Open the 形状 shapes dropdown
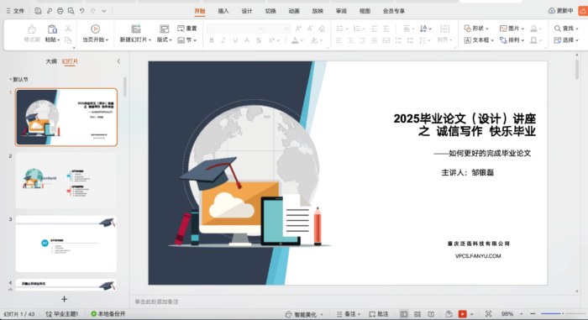The height and width of the screenshot is (320, 588). coord(476,29)
